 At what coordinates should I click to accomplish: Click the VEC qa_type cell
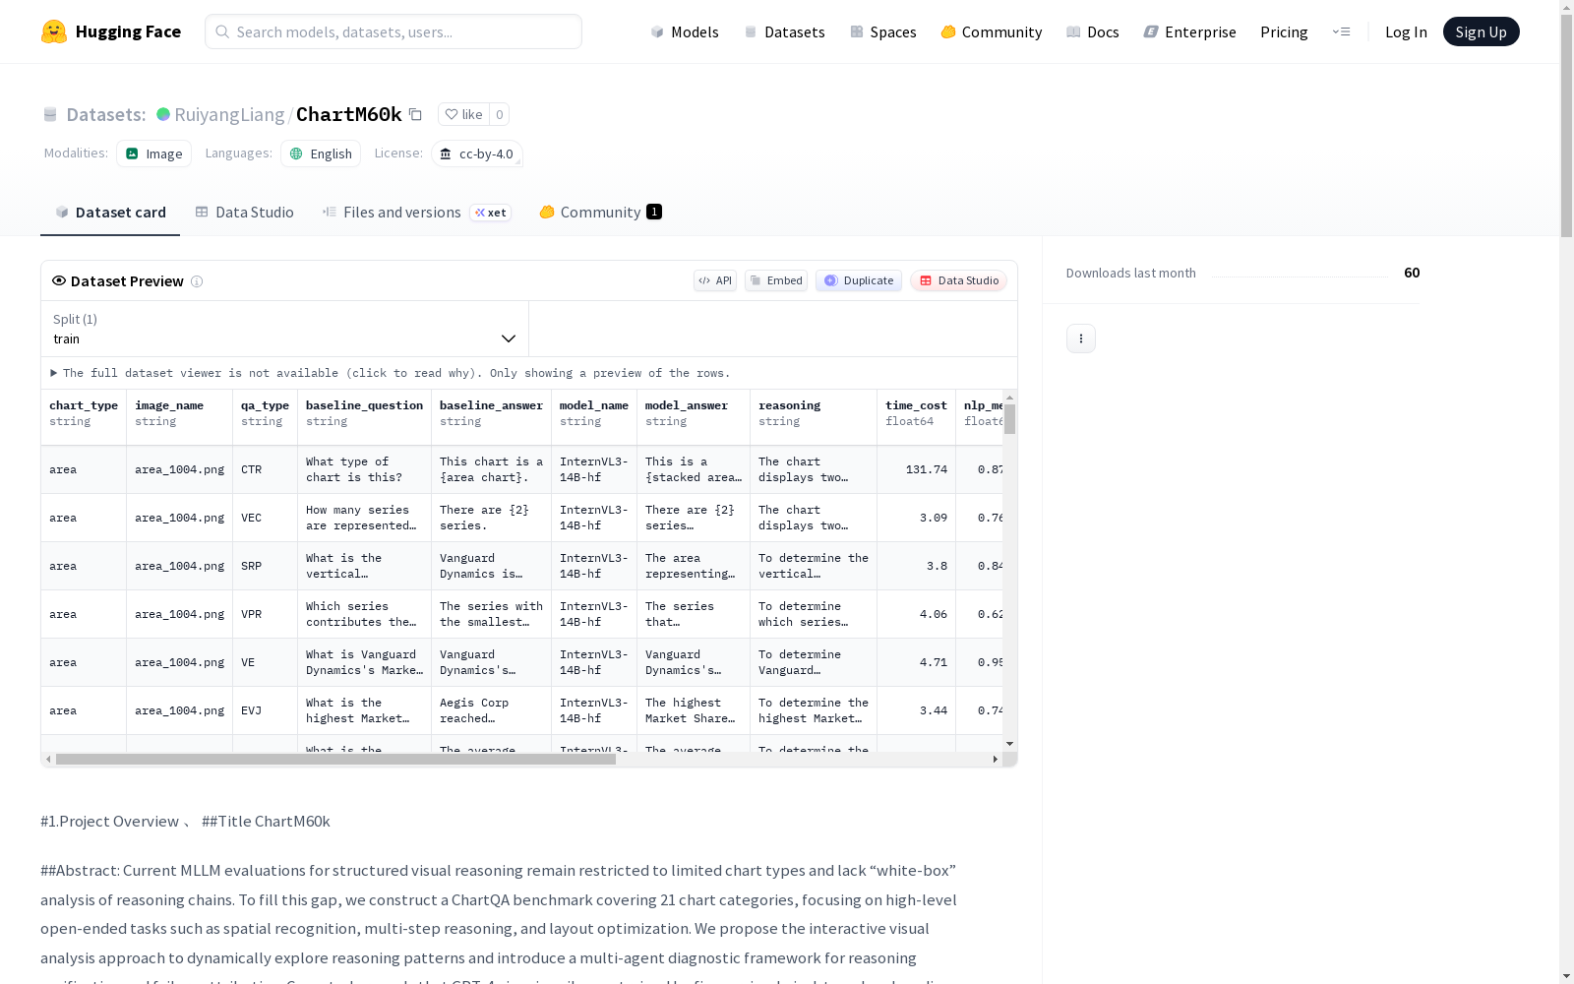coord(266,518)
